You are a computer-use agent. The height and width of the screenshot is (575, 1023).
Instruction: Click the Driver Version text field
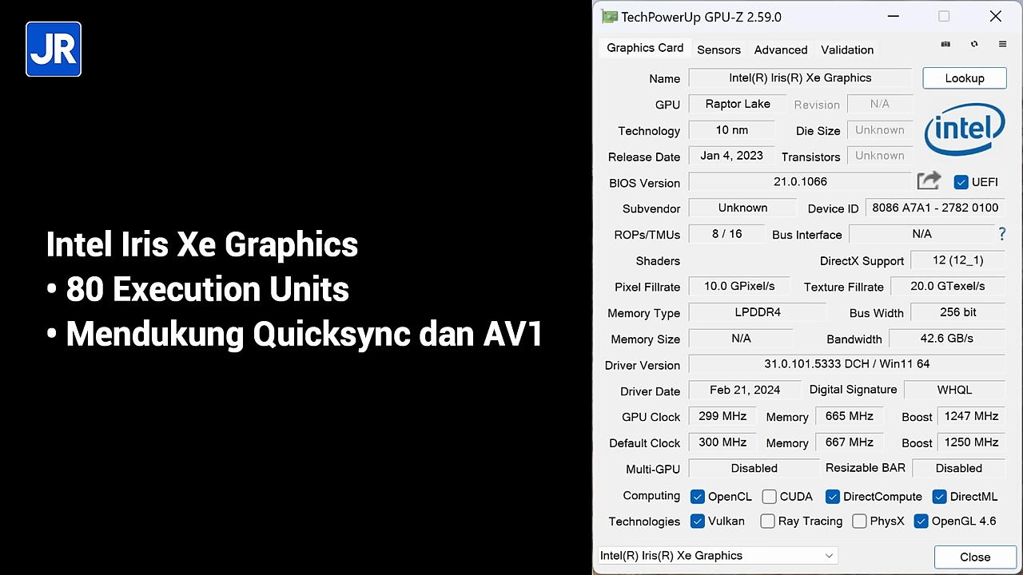(846, 364)
